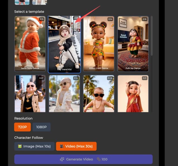Viewport: 178px width, 166px height.
Task: Click the 0:14 badge on Ethnic Color Dance
Action: (110, 19)
